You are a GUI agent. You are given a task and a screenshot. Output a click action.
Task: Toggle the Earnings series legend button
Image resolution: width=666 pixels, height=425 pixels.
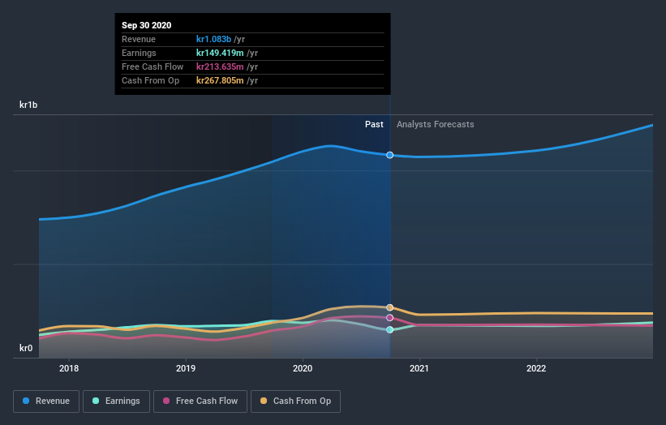pos(116,401)
